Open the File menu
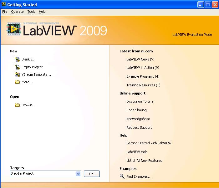 click(x=5, y=12)
